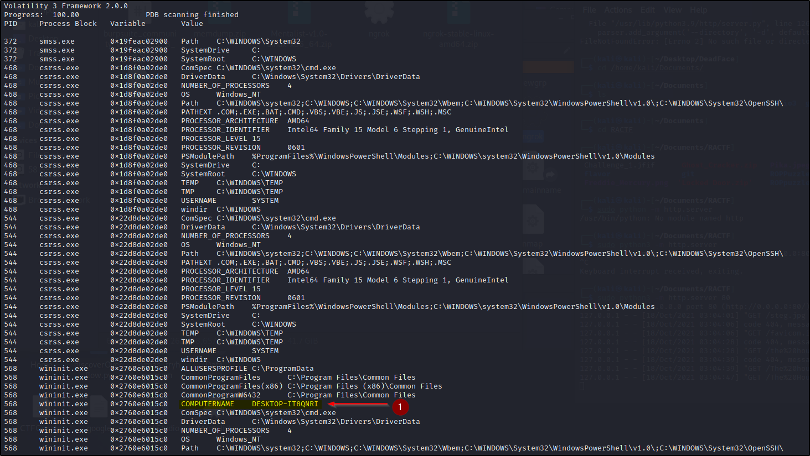Image resolution: width=810 pixels, height=456 pixels.
Task: Open the View menu in background terminal
Action: coord(672,10)
